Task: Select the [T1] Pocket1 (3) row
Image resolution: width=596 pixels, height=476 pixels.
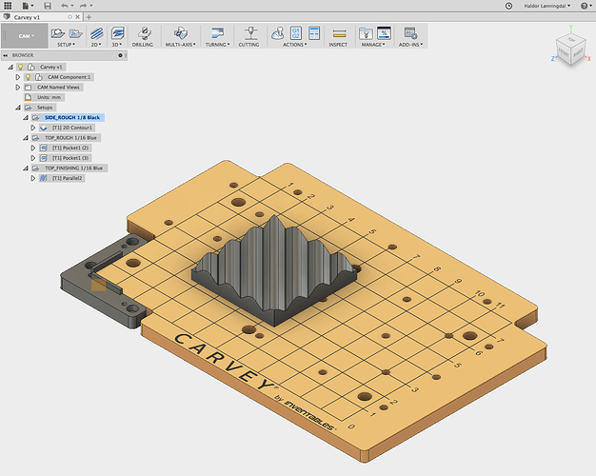Action: (x=70, y=158)
